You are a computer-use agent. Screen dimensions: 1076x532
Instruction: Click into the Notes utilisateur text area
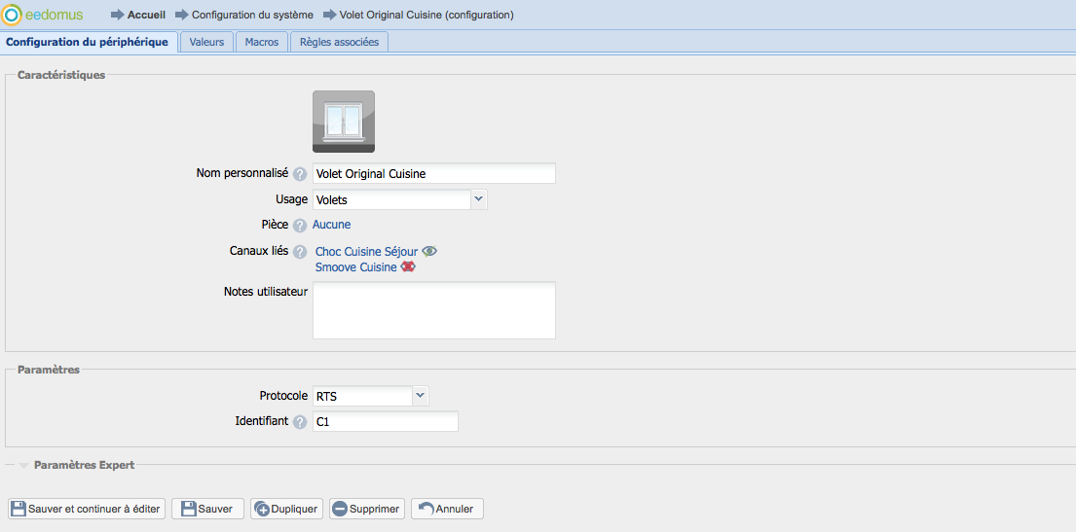click(x=433, y=310)
